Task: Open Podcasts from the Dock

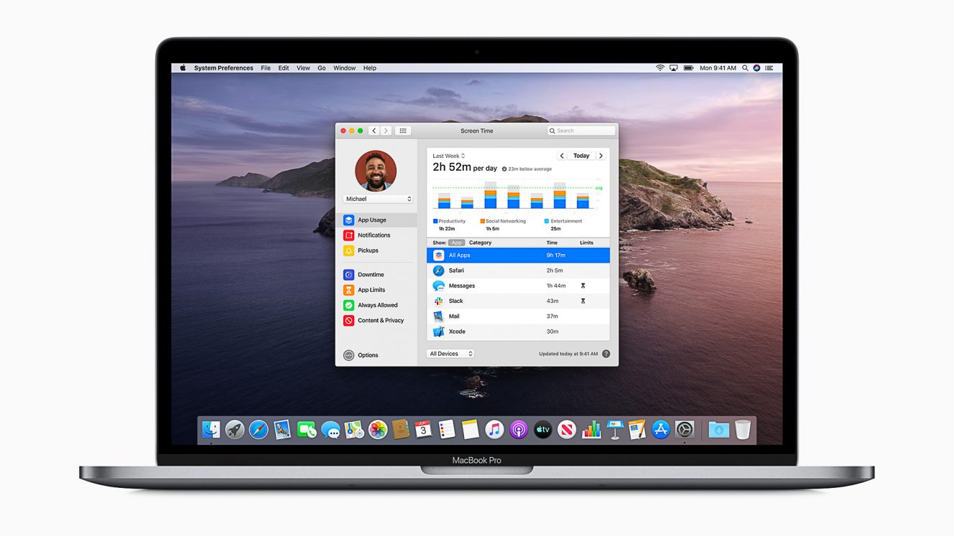Action: (519, 430)
